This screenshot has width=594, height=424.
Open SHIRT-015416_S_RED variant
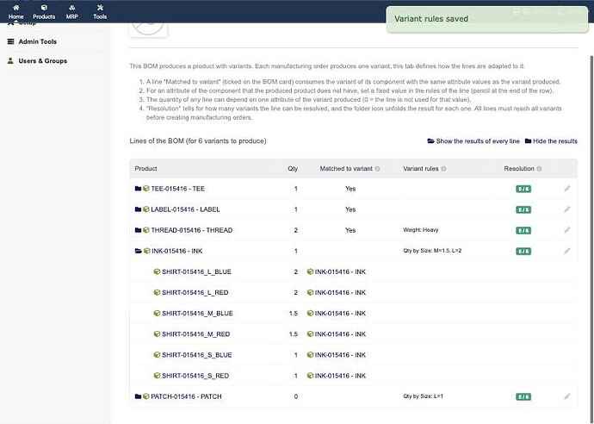point(195,376)
